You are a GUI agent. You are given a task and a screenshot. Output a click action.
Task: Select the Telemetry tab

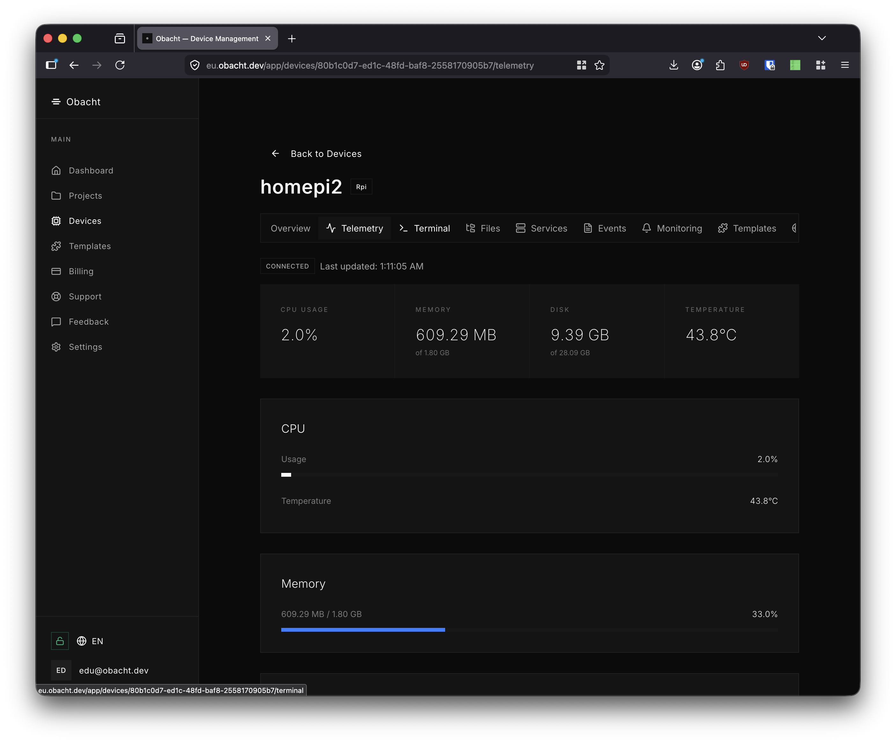pos(354,228)
